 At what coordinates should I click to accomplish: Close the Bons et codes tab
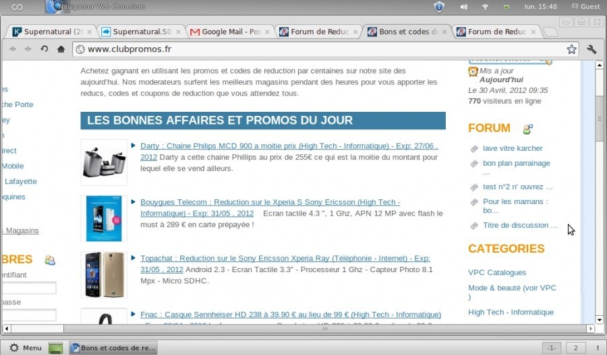click(x=445, y=32)
